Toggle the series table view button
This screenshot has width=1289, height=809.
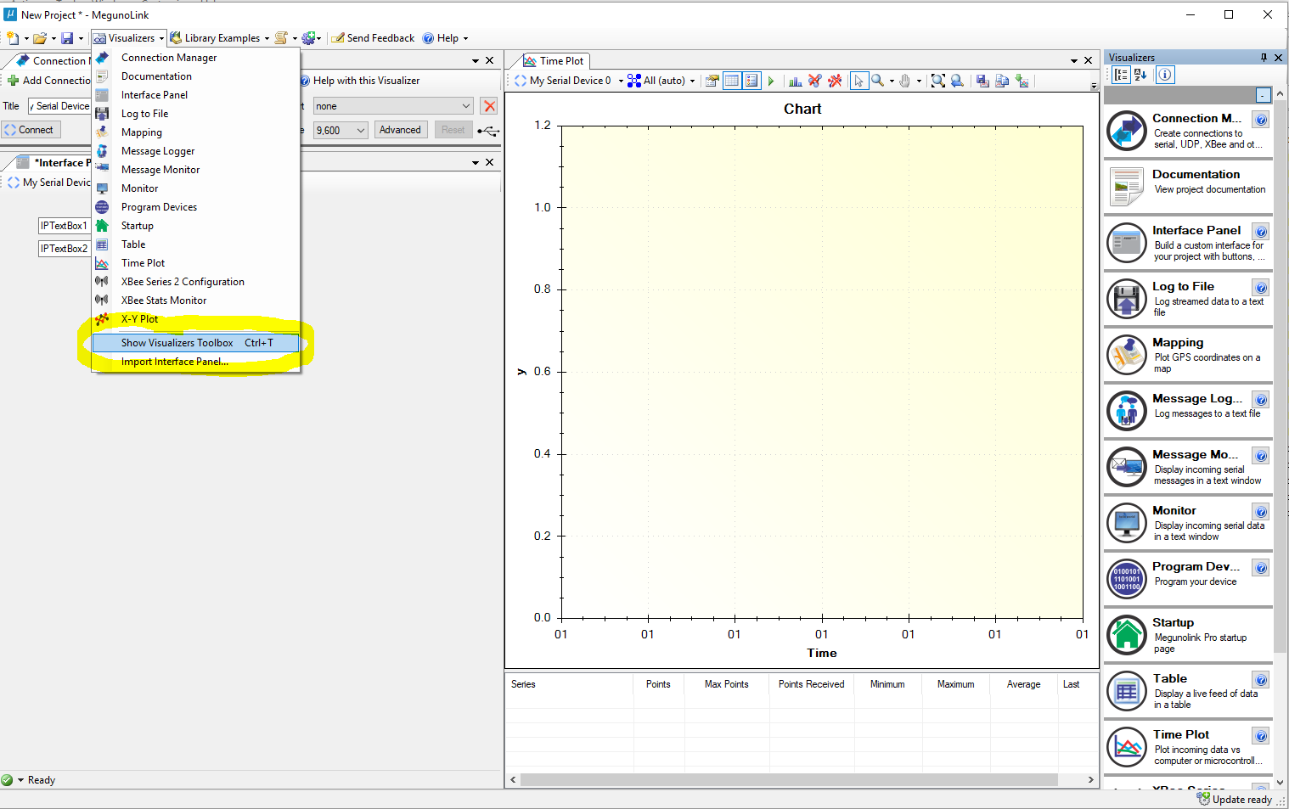[731, 81]
